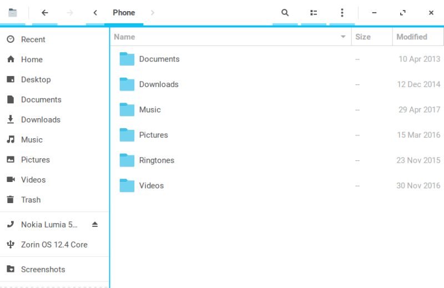444x288 pixels.
Task: Click the date 15 Mar 2016
Action: coord(418,135)
